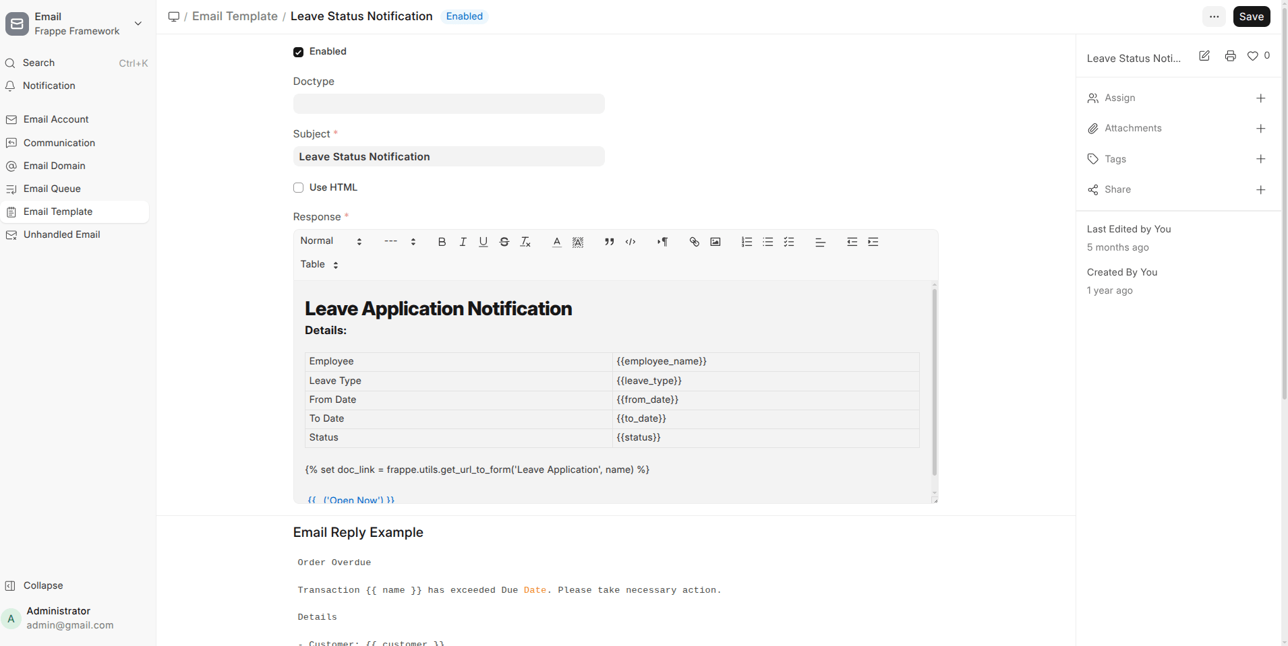Insert an image using the image icon
Viewport: 1288px width, 646px height.
[715, 242]
